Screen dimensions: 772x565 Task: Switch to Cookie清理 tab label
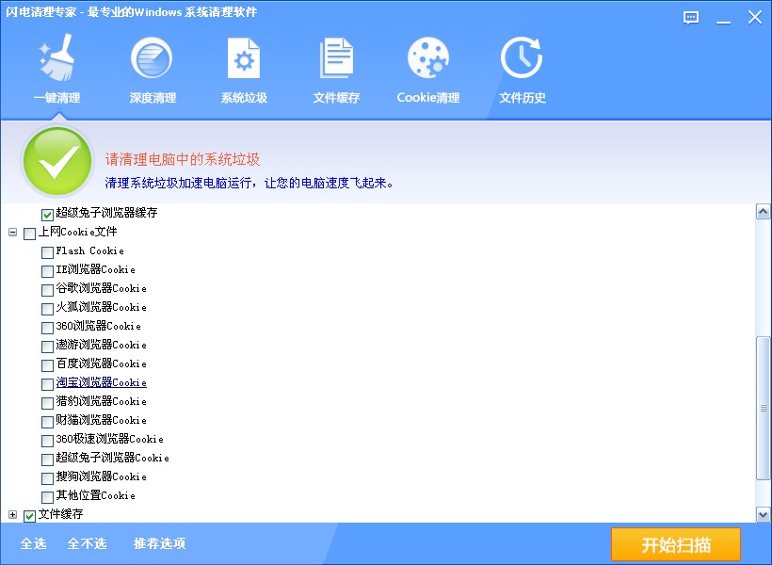pos(428,98)
